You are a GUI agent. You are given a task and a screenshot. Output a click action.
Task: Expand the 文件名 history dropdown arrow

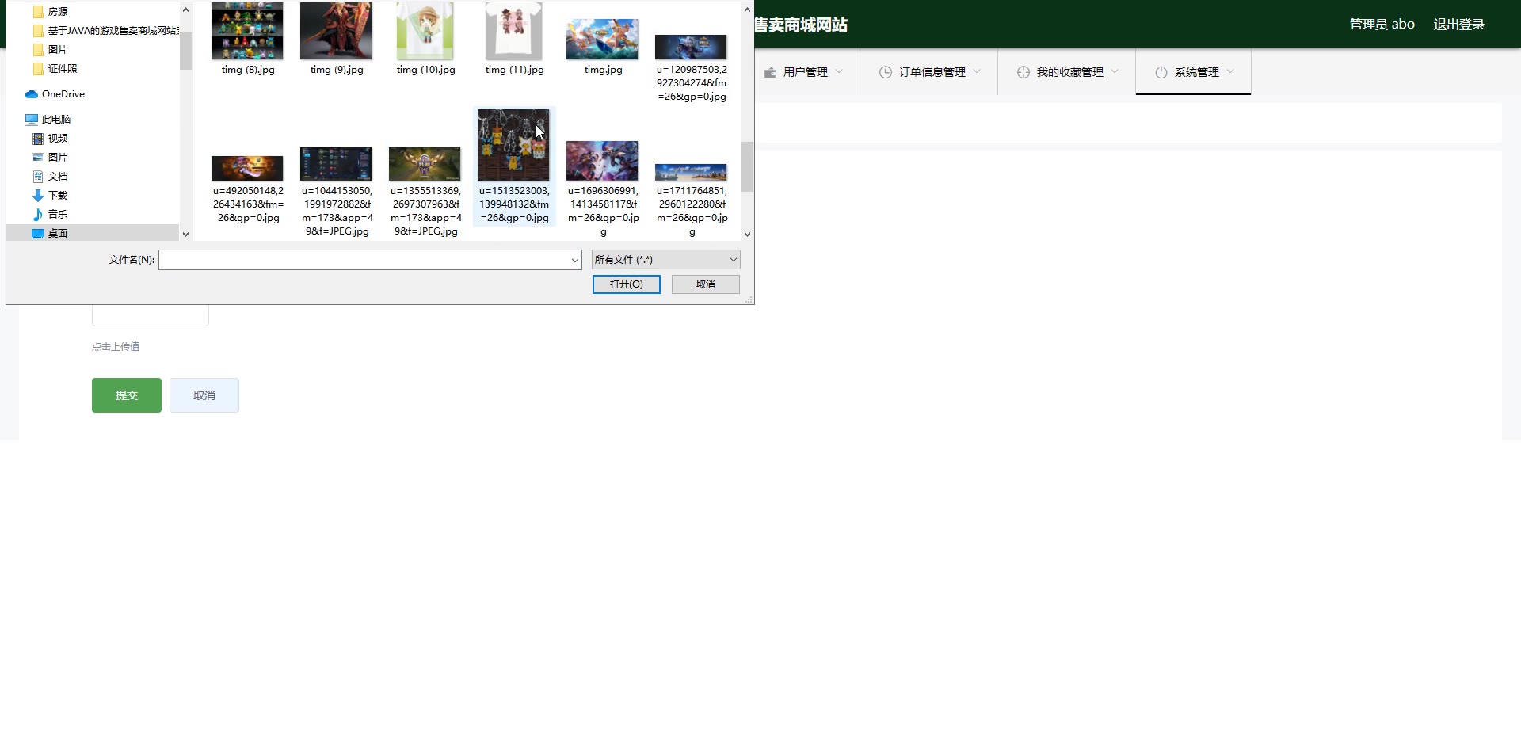tap(575, 260)
